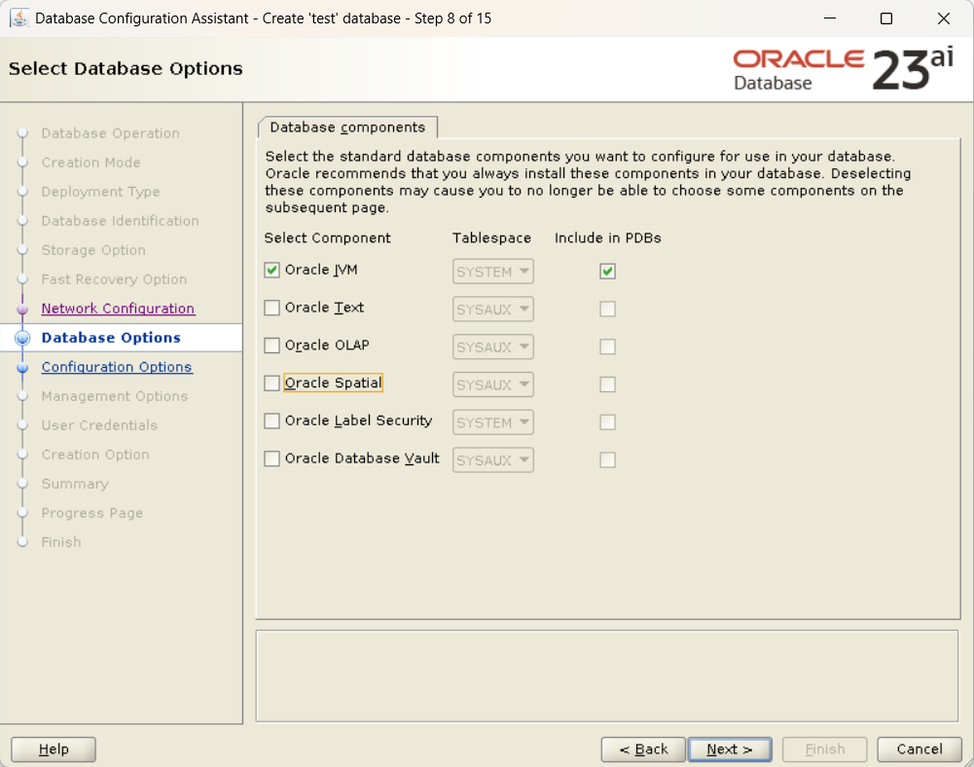The width and height of the screenshot is (974, 767).
Task: Click the Oracle Database 23ai logo
Action: (x=843, y=70)
